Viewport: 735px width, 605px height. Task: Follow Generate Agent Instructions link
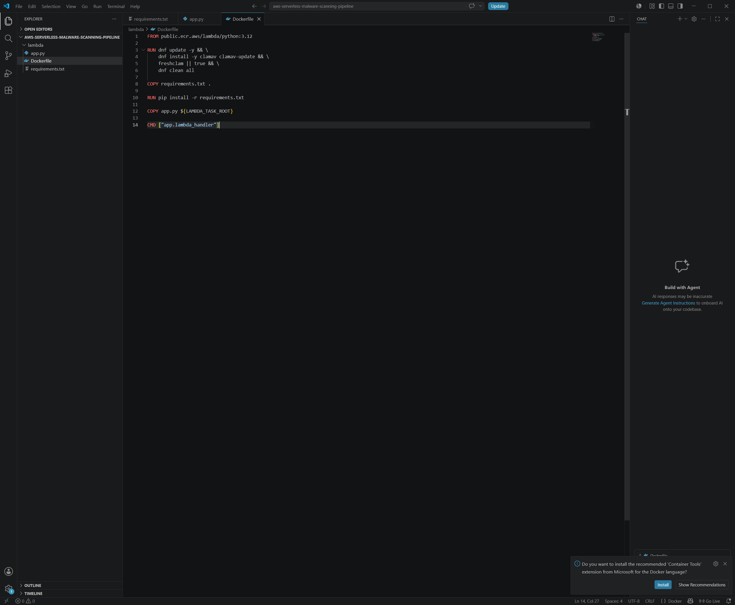[x=668, y=303]
